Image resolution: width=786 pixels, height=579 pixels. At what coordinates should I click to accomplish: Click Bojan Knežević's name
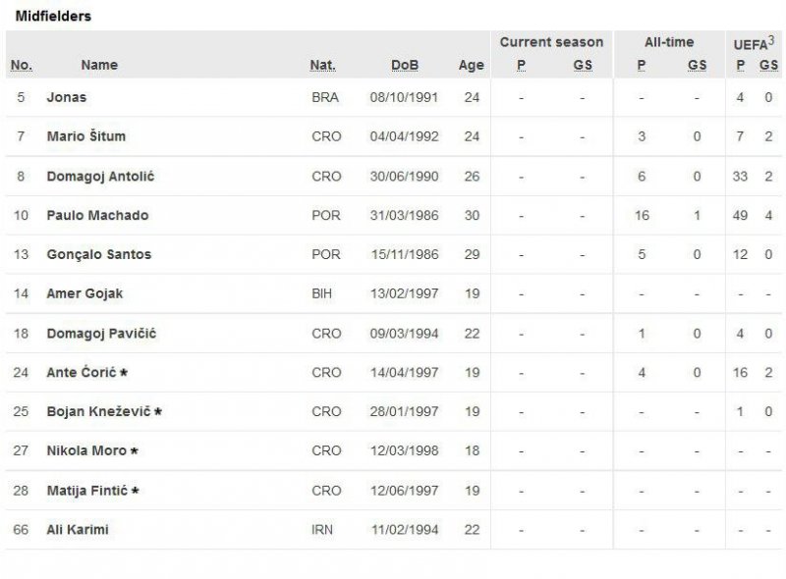pos(98,412)
